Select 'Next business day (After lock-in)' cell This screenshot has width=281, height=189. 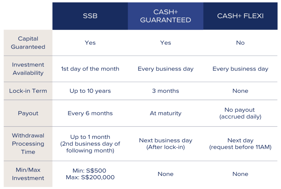(x=165, y=144)
